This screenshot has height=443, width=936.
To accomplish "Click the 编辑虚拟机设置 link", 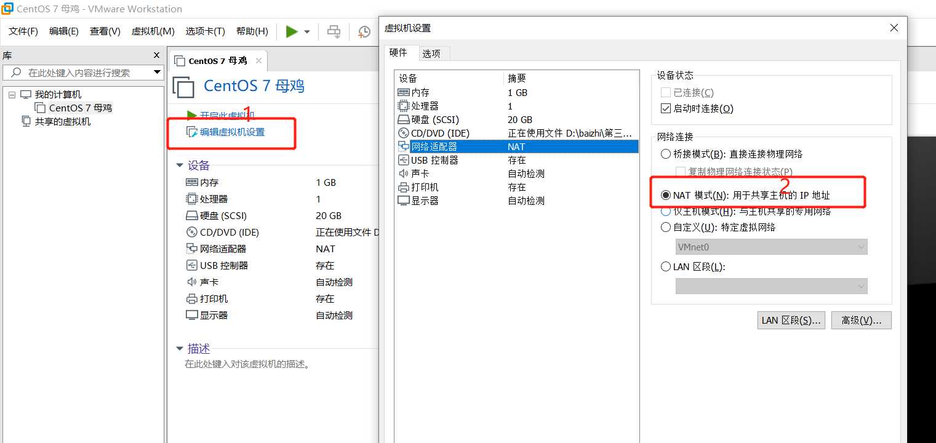I will pyautogui.click(x=232, y=132).
